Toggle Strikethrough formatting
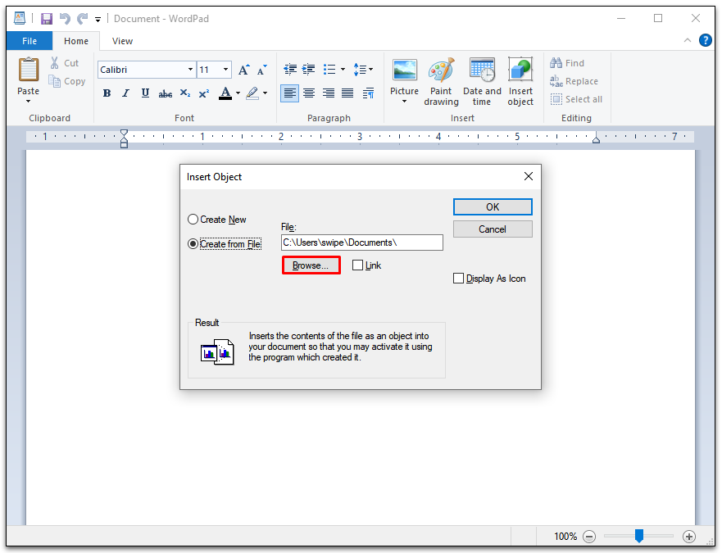Screen dimensions: 722x553 166,93
